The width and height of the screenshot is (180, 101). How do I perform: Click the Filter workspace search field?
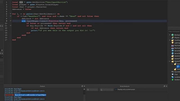click(174, 31)
